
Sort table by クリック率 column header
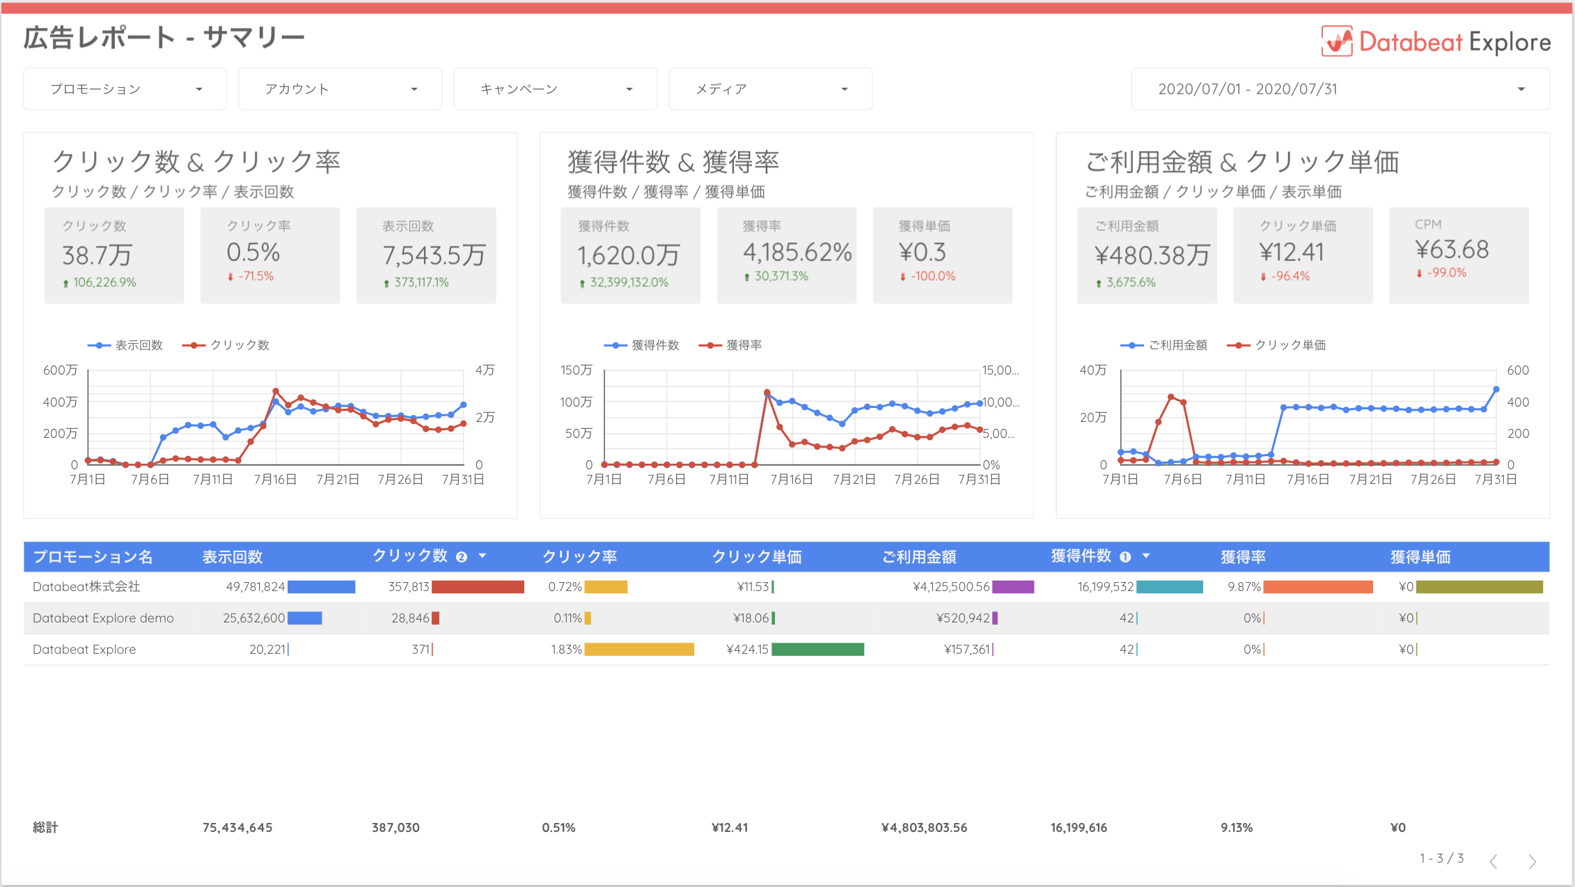click(x=579, y=557)
